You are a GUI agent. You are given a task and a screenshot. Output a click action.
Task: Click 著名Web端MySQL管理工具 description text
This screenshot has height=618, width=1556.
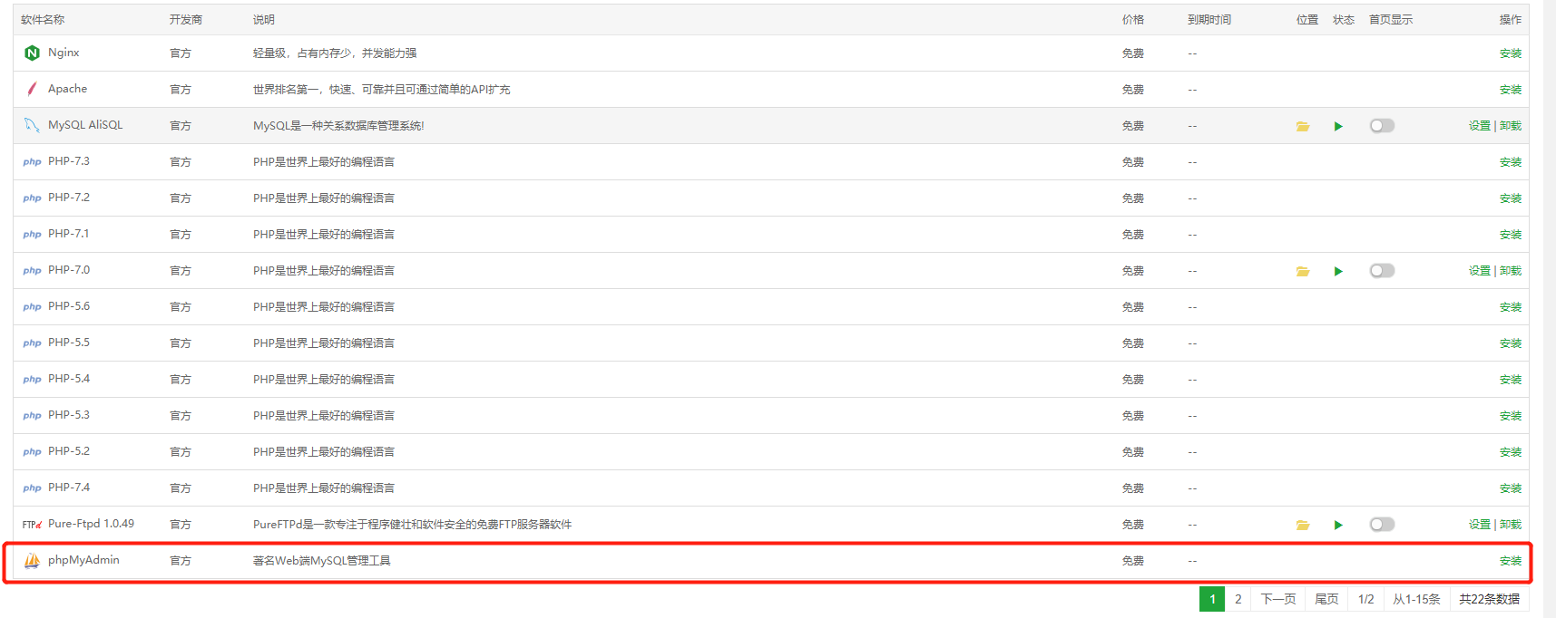point(322,561)
